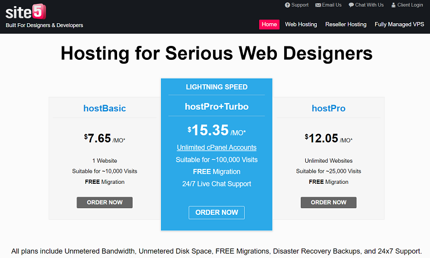Click the Email Us envelope icon
Screen dimensions: 430x258
tap(318, 5)
